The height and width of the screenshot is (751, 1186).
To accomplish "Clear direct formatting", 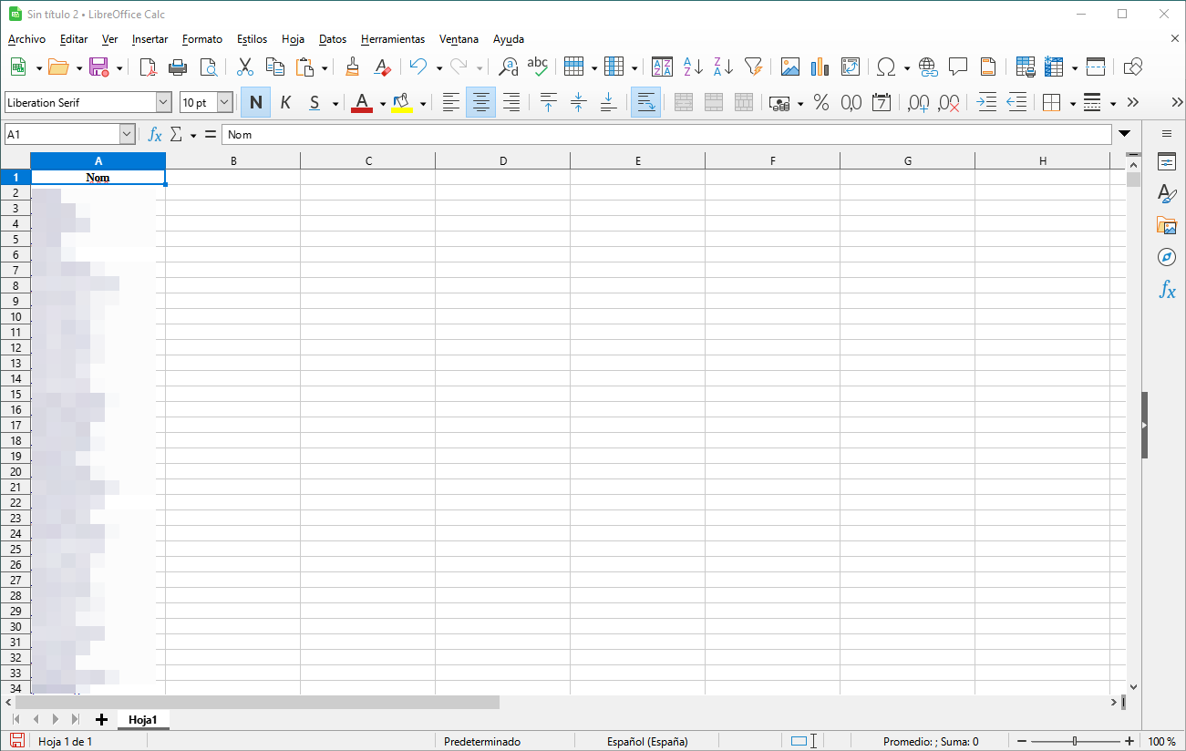I will (383, 67).
